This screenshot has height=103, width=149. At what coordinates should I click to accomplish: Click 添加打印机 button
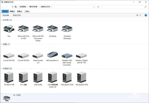[x=17, y=15]
